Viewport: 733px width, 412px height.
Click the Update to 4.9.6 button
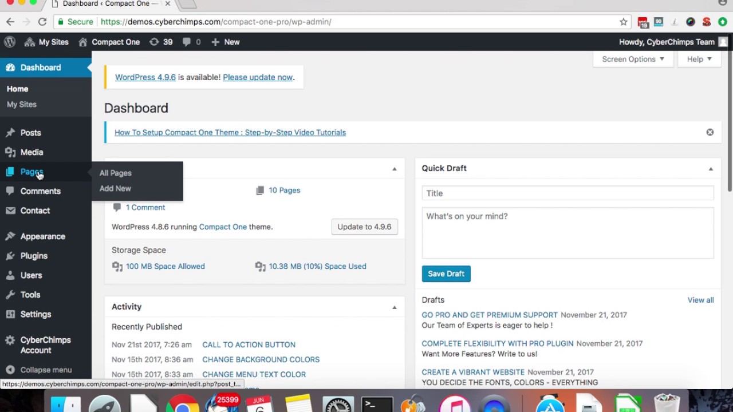(364, 227)
